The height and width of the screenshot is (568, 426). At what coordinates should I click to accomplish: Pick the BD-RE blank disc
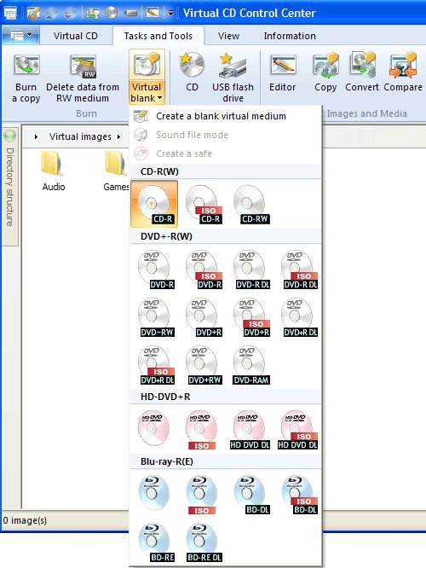tap(156, 542)
